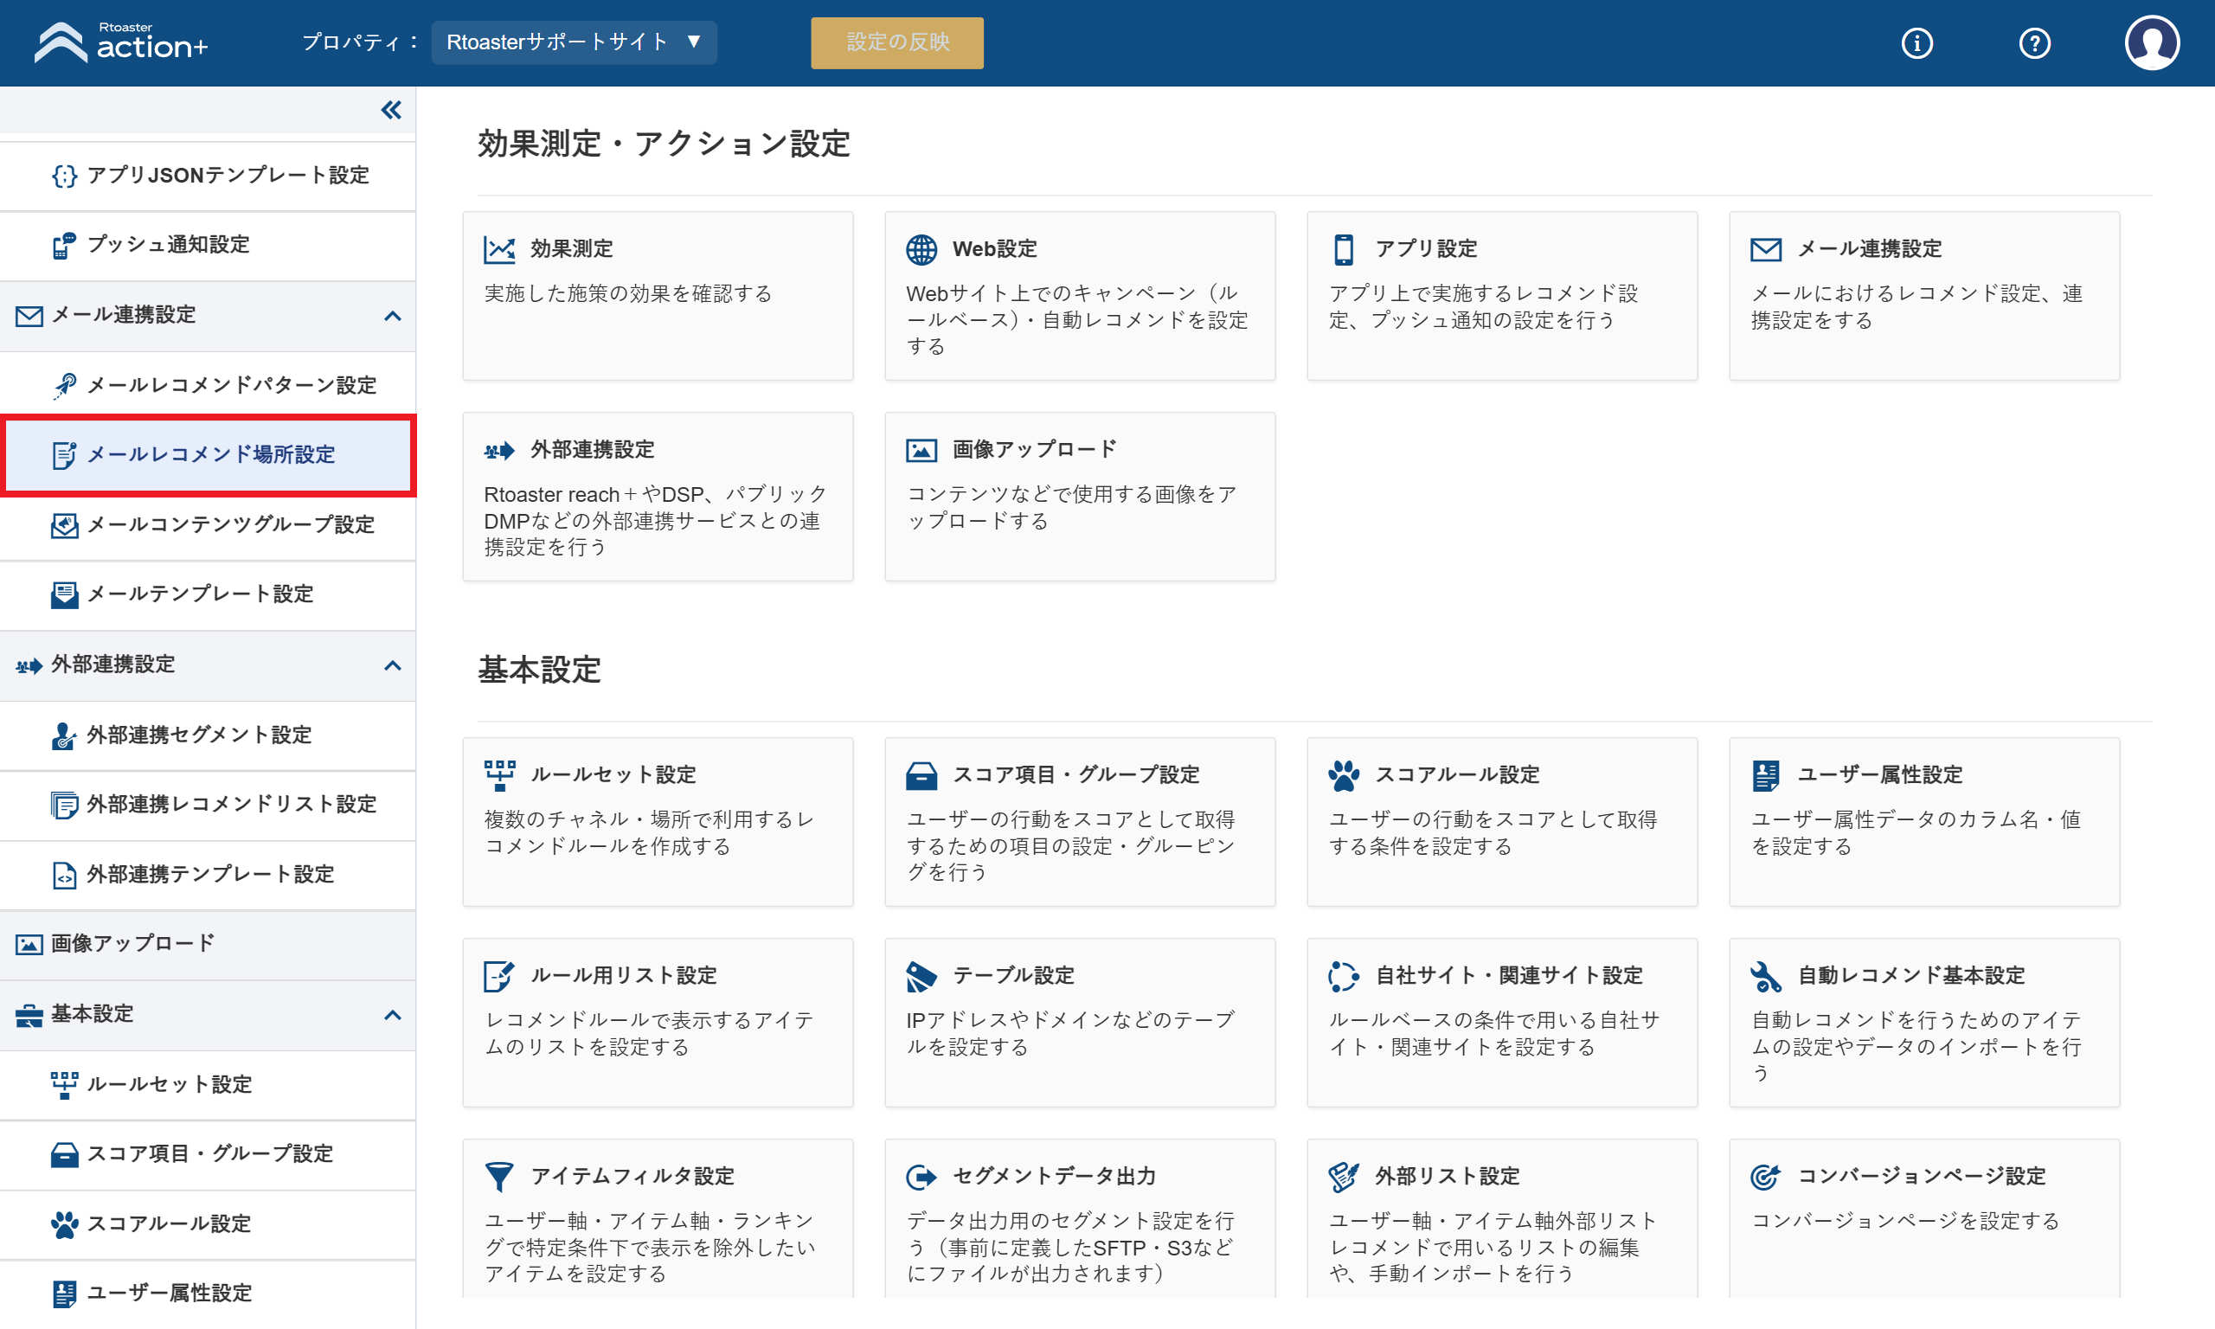Collapse the メール連携設定 sidebar section chevron

[392, 315]
